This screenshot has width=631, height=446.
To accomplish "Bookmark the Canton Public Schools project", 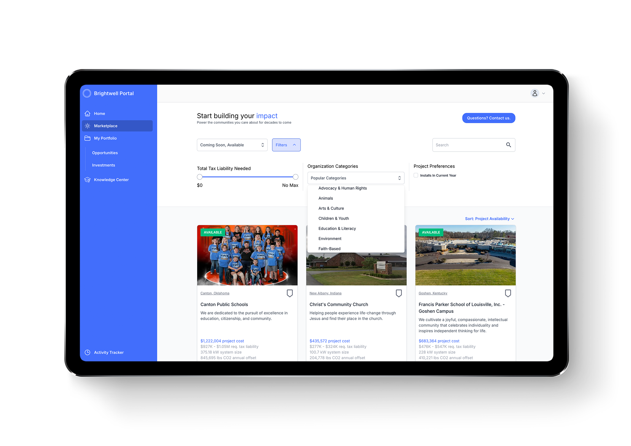I will click(290, 293).
